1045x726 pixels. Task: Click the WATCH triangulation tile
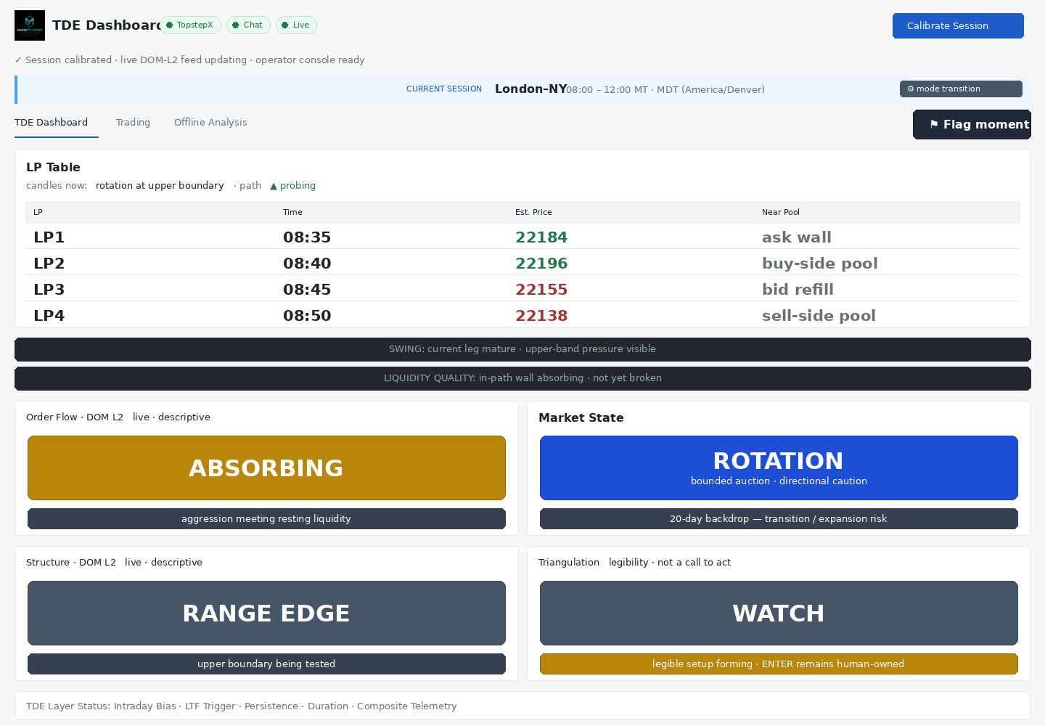[779, 613]
